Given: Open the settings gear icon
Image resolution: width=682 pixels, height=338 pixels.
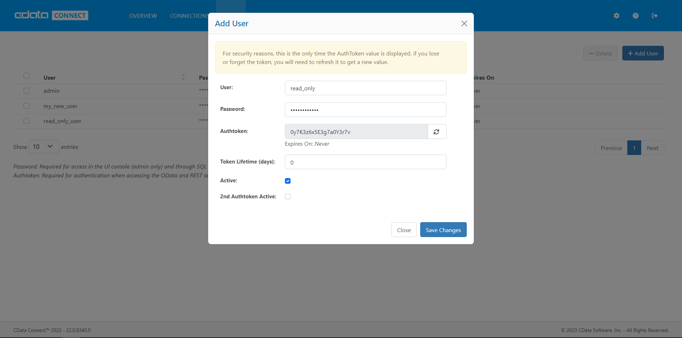Looking at the screenshot, I should coord(616,16).
